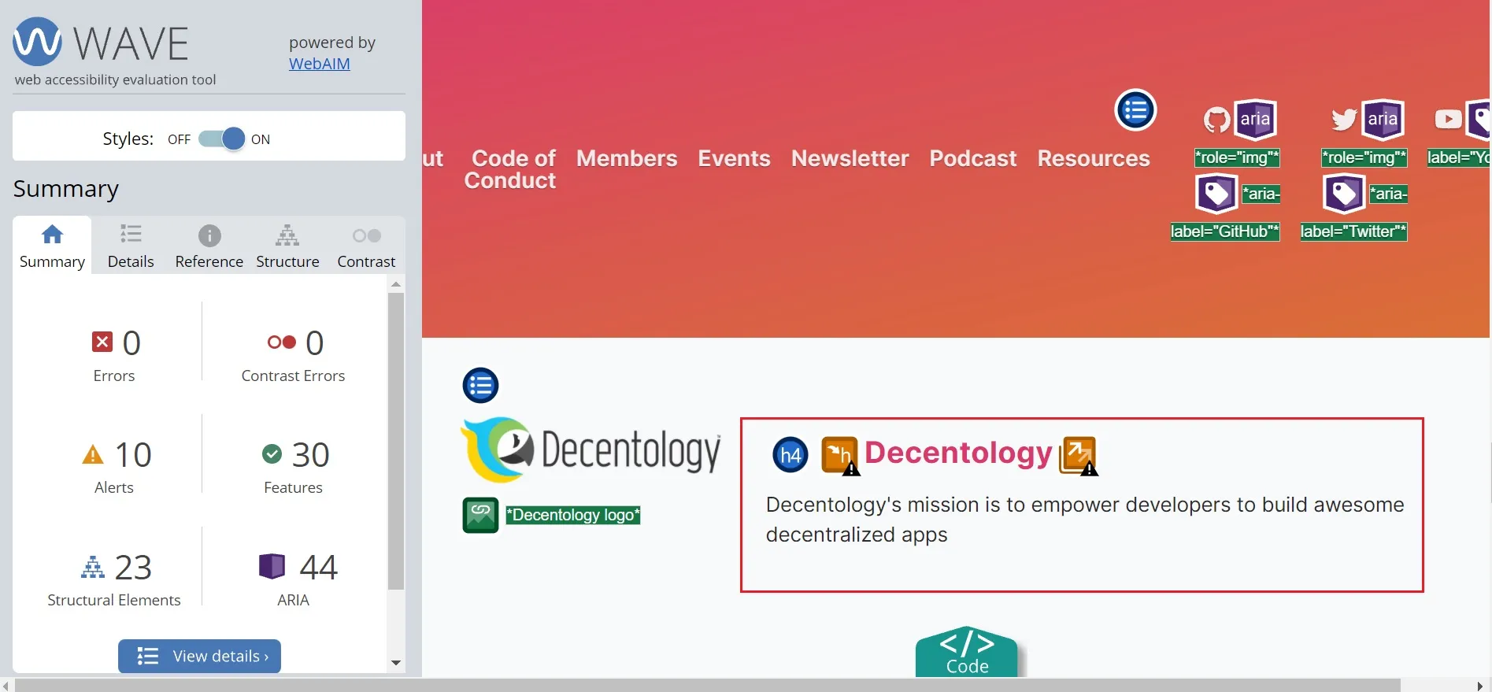Viewport: 1492px width, 692px height.
Task: Click the summary panel scroll up arrow
Action: [x=396, y=284]
